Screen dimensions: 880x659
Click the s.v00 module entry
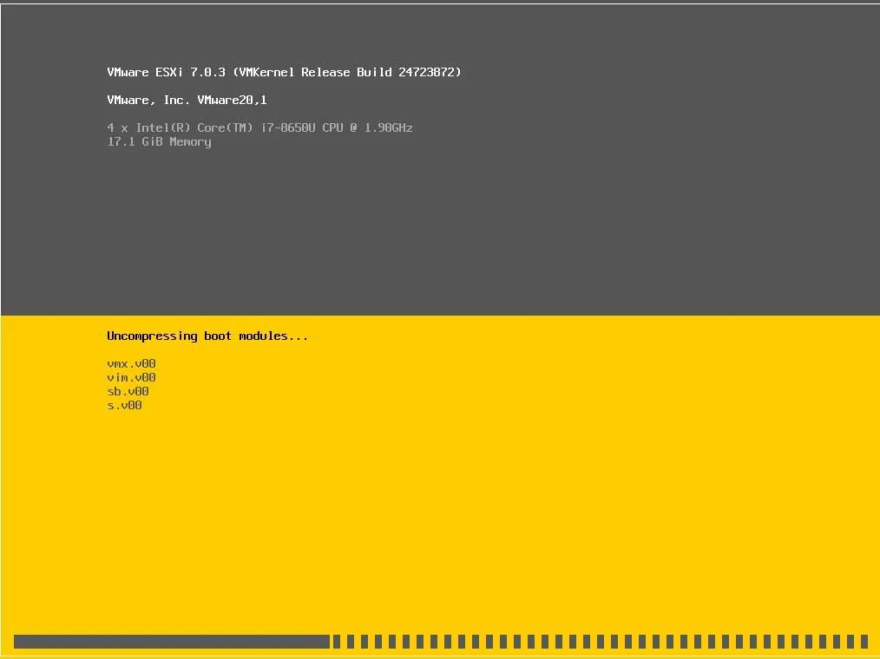[125, 405]
